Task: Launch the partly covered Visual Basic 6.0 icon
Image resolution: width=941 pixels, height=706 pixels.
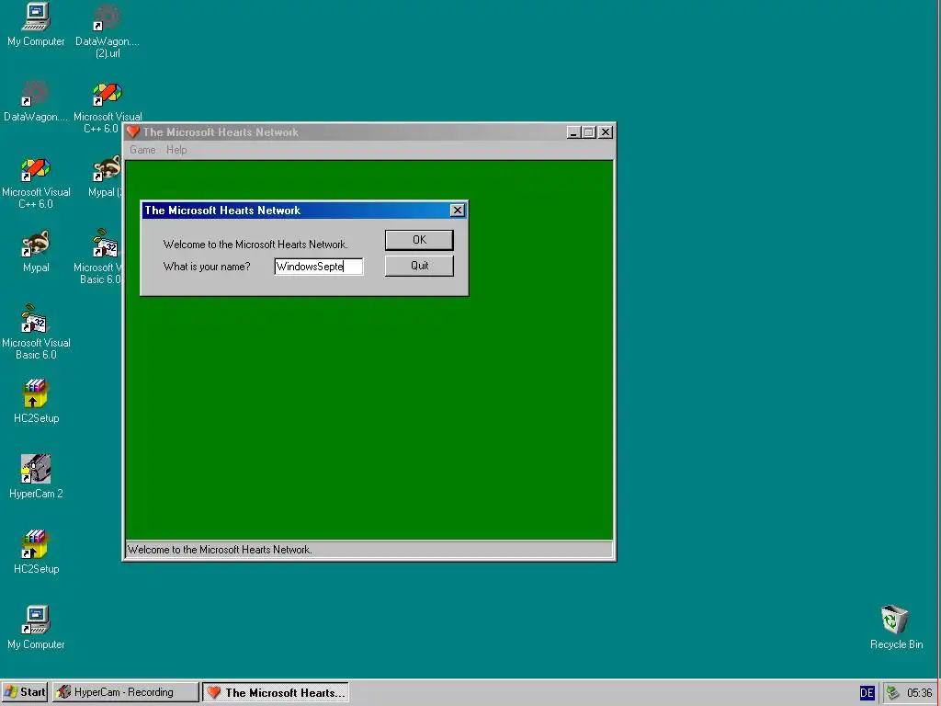Action: coord(107,243)
